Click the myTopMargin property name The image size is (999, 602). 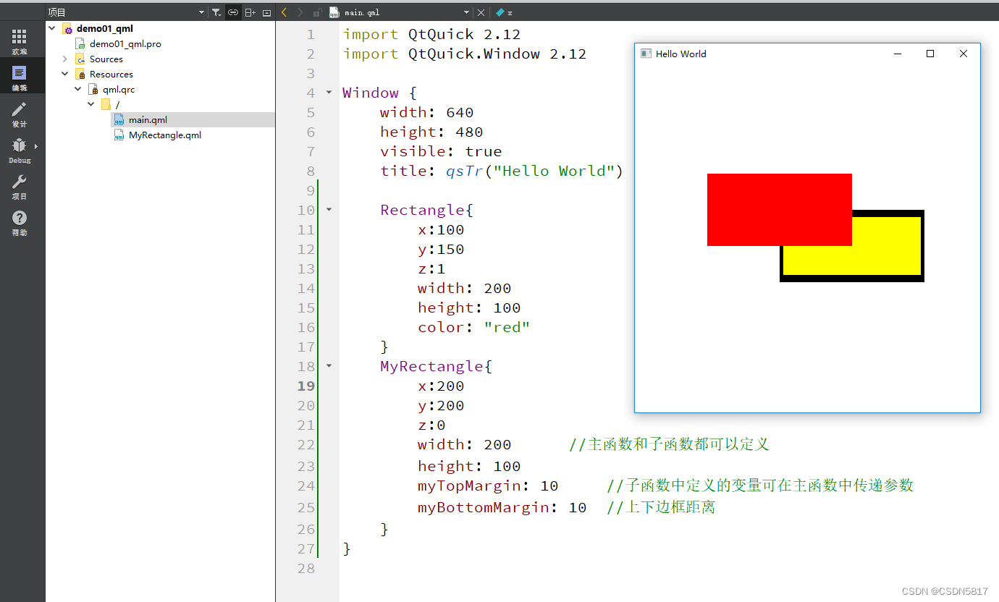473,486
